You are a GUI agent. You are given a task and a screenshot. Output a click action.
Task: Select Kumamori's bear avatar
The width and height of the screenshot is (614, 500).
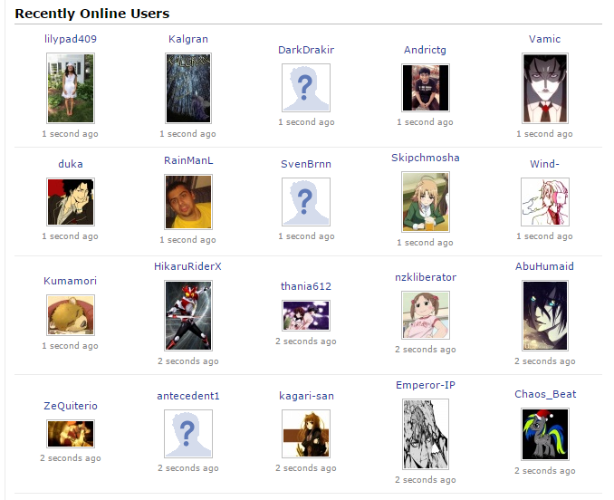click(x=71, y=315)
